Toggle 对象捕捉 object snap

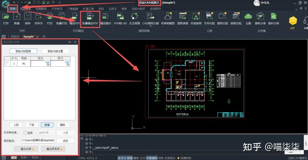[151, 158]
